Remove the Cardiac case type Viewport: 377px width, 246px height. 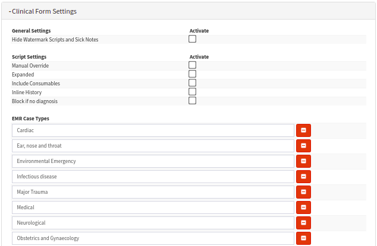[303, 130]
